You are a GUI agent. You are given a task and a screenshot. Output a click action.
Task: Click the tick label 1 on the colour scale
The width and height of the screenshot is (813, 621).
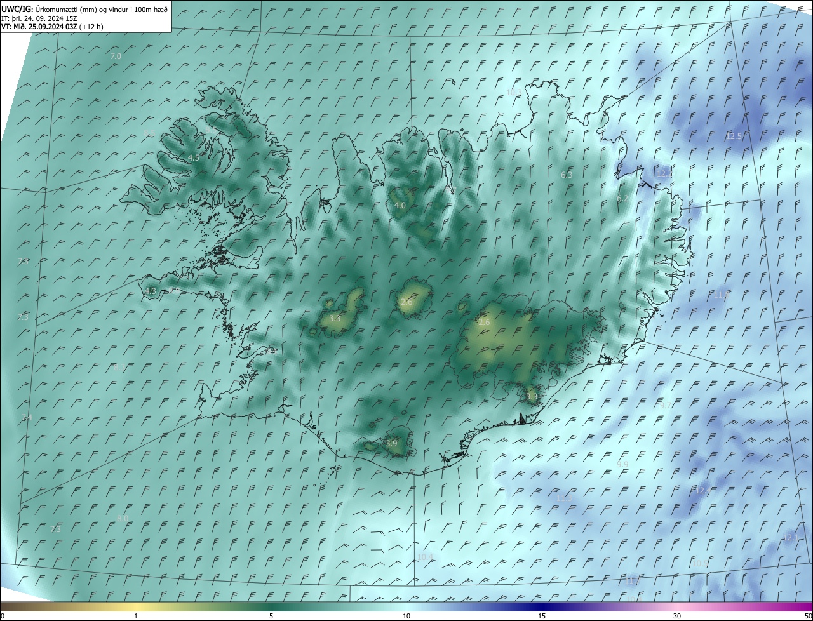pyautogui.click(x=136, y=617)
